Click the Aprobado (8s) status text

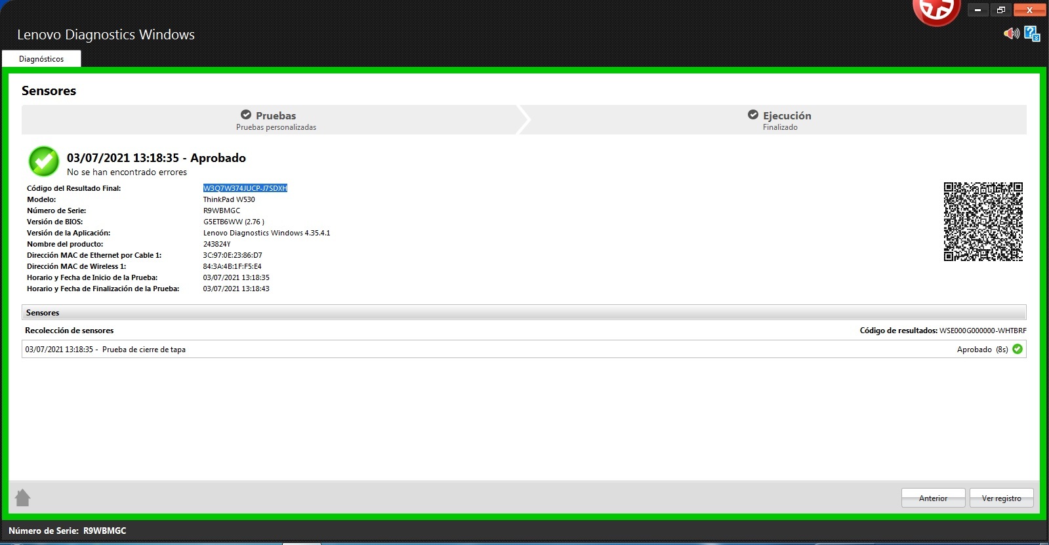[x=982, y=350]
